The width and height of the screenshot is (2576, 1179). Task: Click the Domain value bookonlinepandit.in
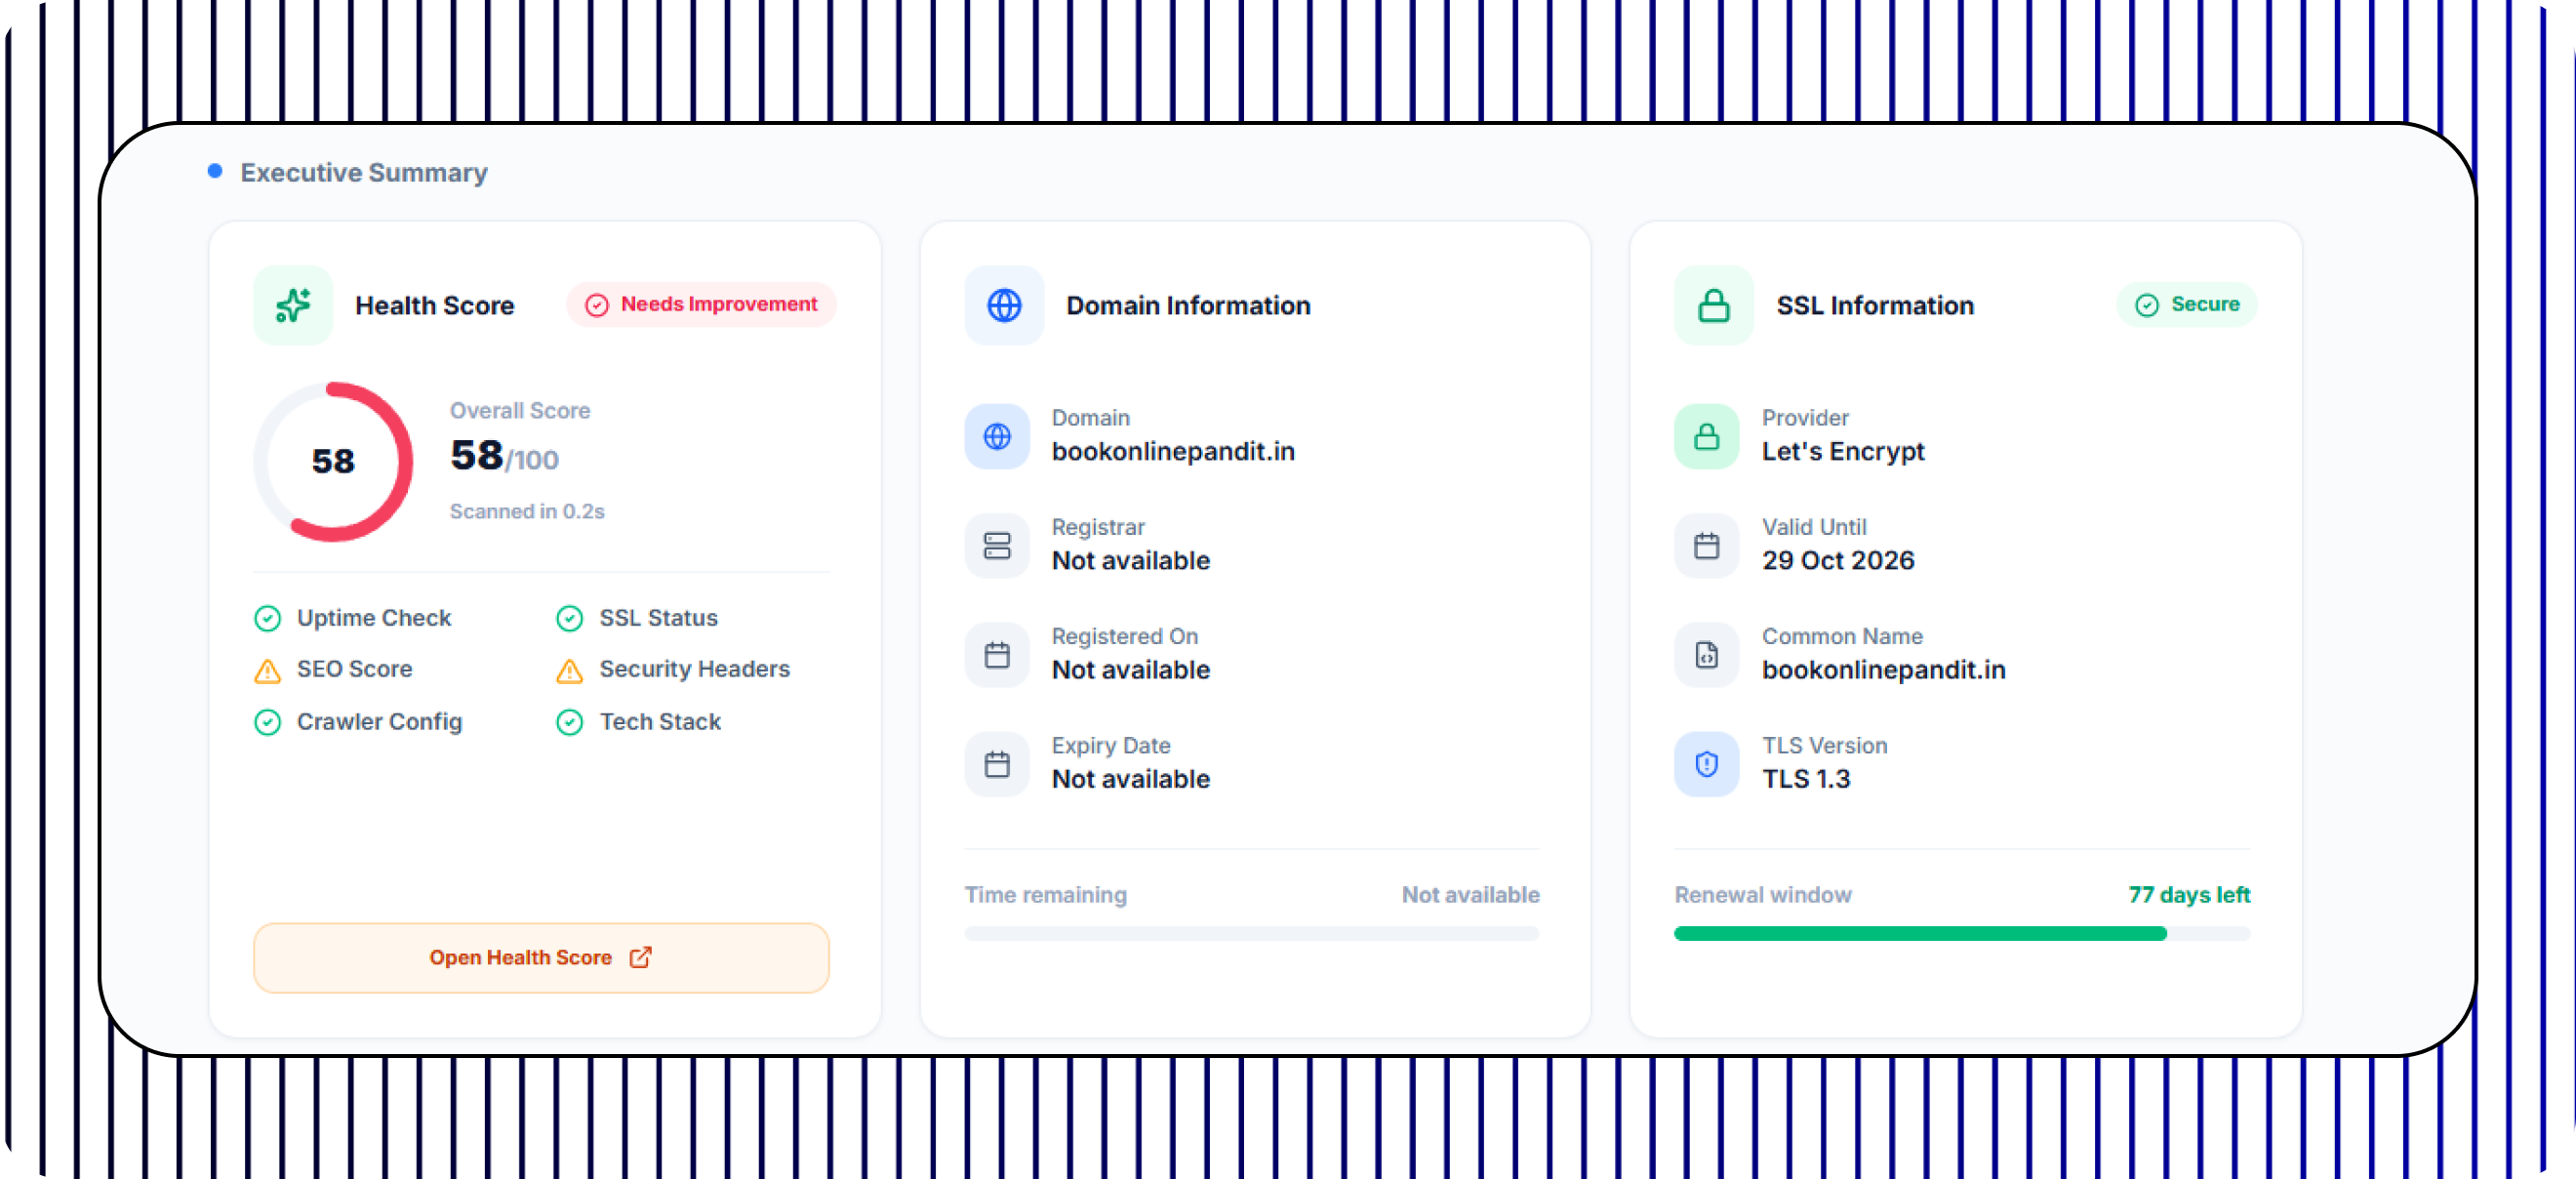(1173, 451)
